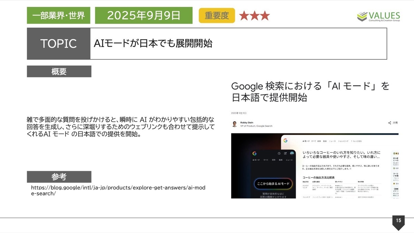This screenshot has height=233, width=414.
Task: Select the yellow 重要度 label
Action: tap(217, 16)
